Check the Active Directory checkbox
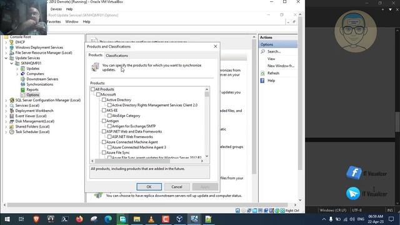This screenshot has width=400, height=225. coord(104,100)
